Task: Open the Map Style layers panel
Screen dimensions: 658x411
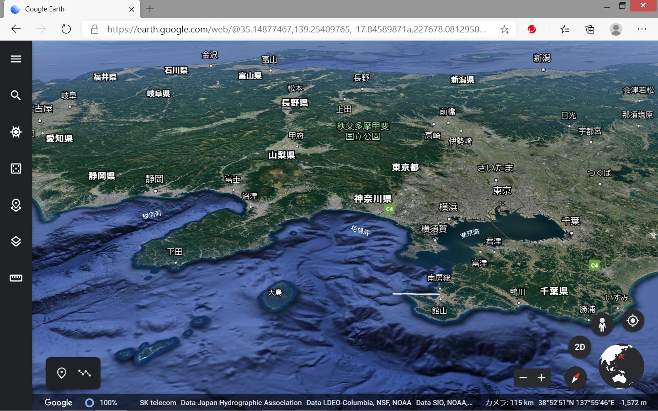Action: point(16,242)
